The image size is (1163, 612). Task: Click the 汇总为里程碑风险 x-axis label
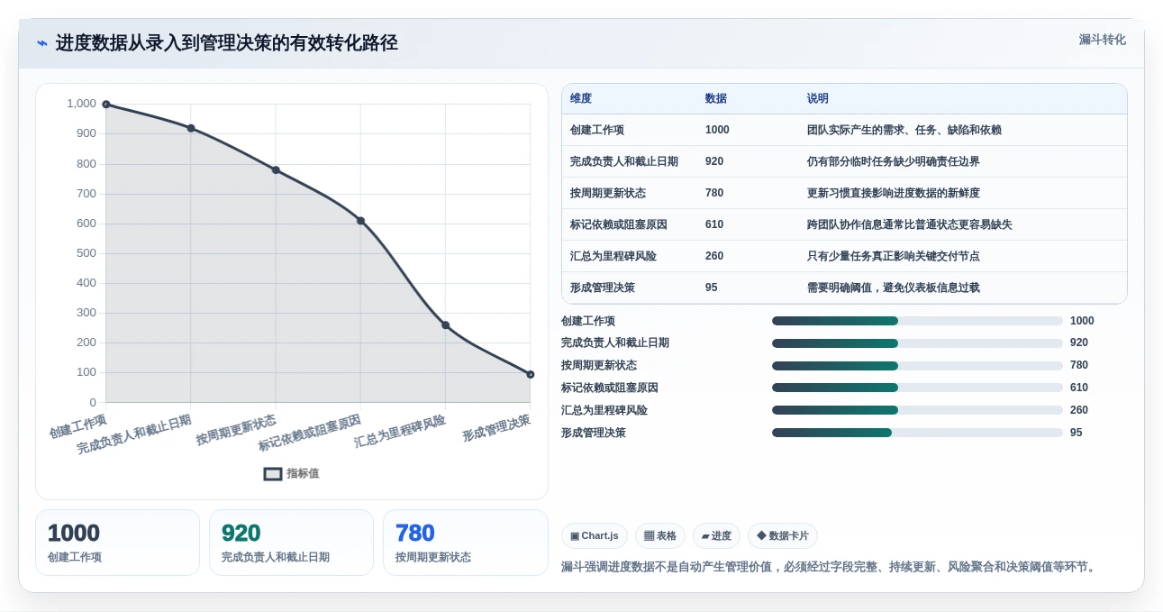pos(400,431)
